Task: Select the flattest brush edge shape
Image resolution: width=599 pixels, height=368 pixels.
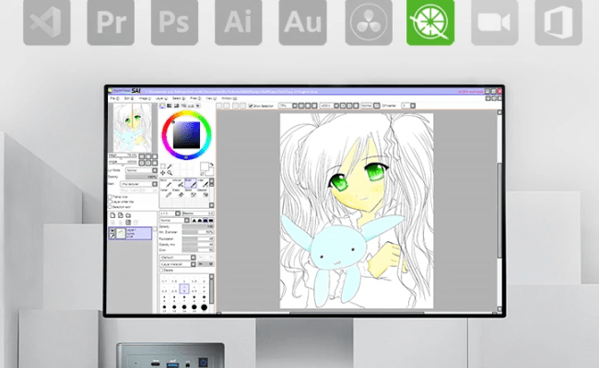Action: pos(211,221)
